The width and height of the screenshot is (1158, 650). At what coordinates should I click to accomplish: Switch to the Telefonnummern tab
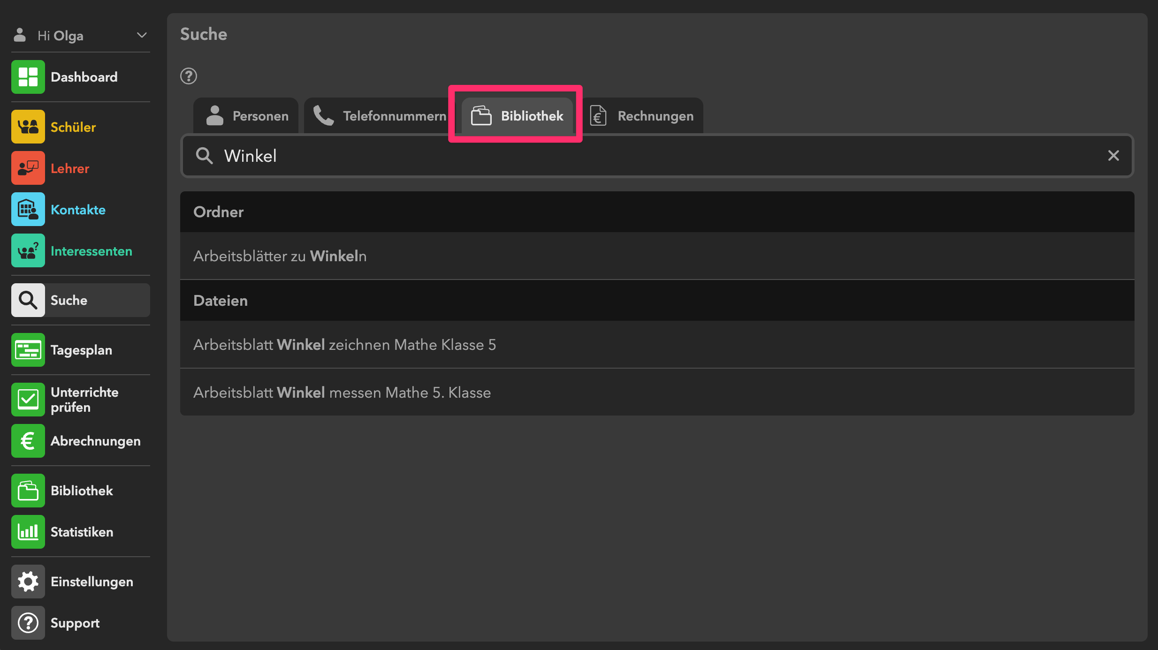(x=379, y=116)
